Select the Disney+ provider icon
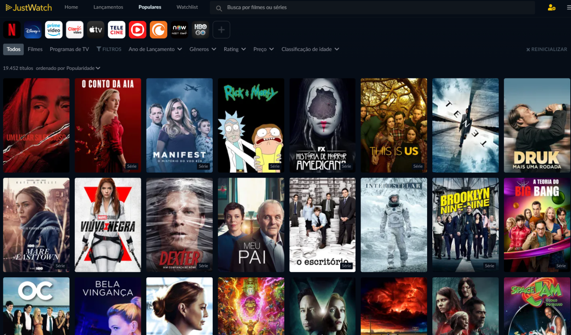The height and width of the screenshot is (335, 571). click(33, 30)
